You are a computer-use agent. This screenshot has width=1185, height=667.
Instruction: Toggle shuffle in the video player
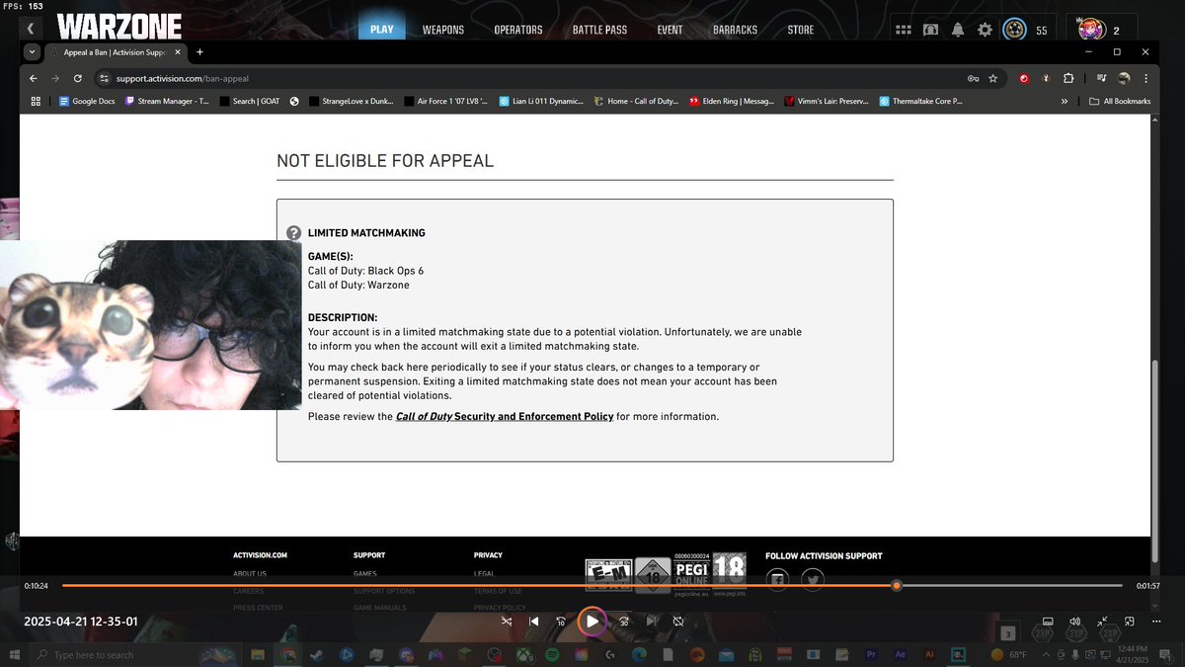coord(507,622)
